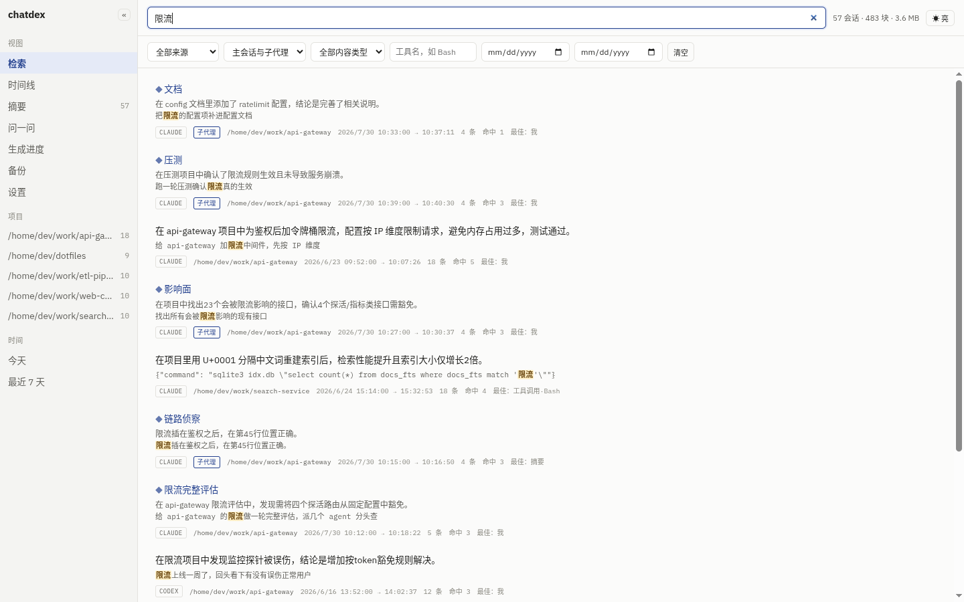This screenshot has height=602, width=964.
Task: Click the chatdex app title
Action: 27,15
